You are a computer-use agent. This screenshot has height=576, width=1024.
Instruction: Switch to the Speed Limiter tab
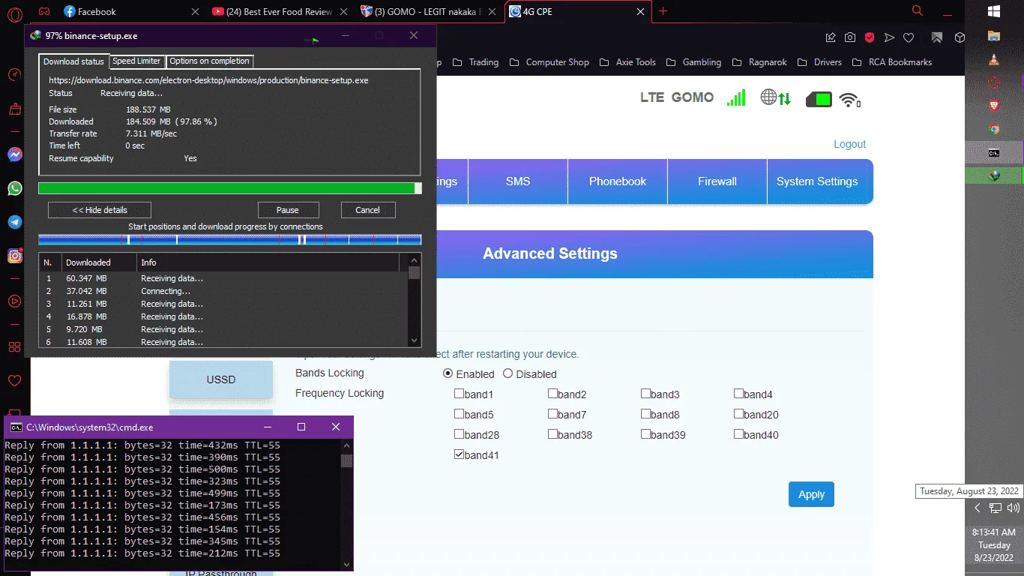(136, 61)
